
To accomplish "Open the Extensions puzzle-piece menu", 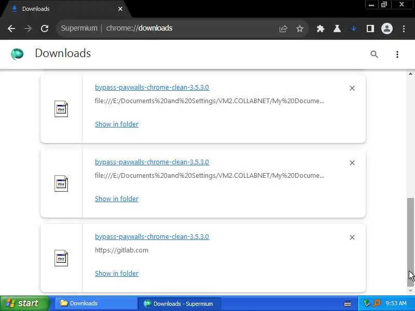I will (321, 29).
